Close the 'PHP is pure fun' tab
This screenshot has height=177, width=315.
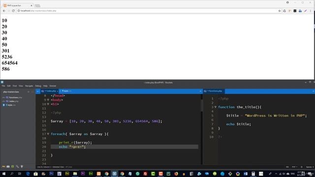(31, 5)
